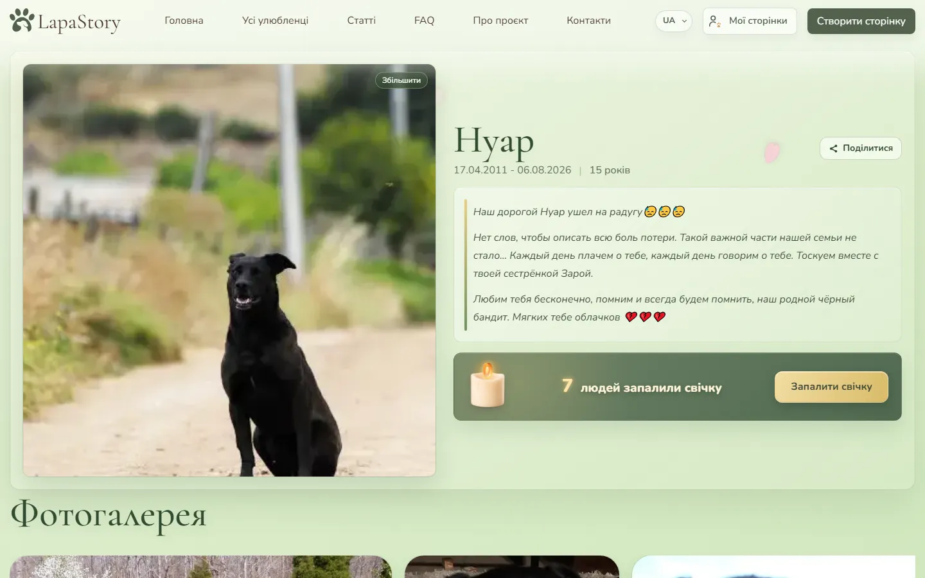Open the Статті section
This screenshot has height=578, width=925.
tap(361, 21)
